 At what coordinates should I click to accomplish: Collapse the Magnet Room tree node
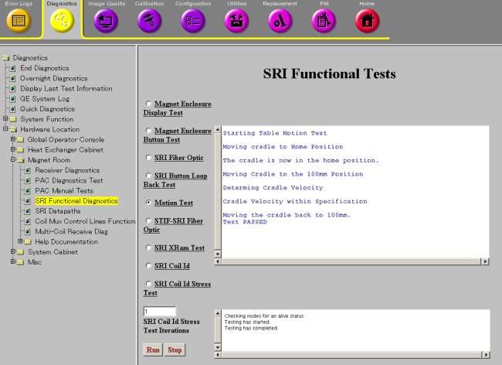[13, 160]
